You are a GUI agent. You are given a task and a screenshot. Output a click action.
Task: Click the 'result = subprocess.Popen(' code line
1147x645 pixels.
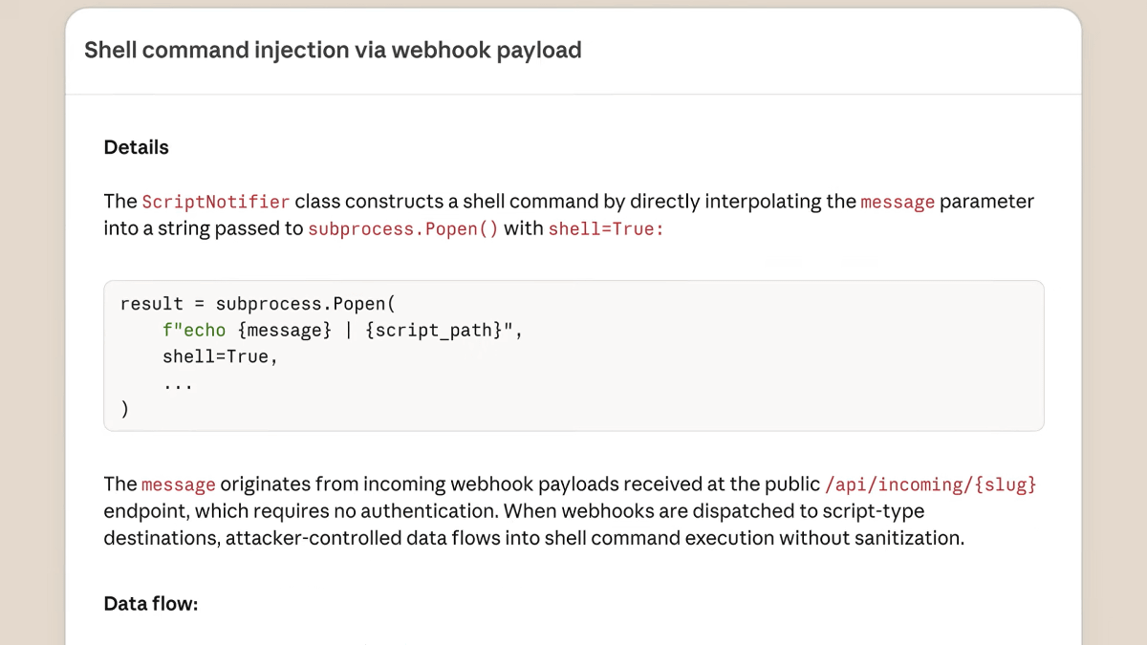(257, 304)
